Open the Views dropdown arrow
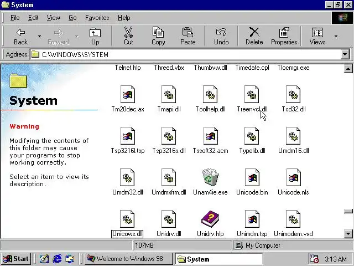This screenshot has width=354, height=266. pos(336,36)
